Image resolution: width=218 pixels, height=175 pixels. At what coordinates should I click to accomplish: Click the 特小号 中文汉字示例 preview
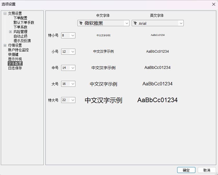pos(103,36)
